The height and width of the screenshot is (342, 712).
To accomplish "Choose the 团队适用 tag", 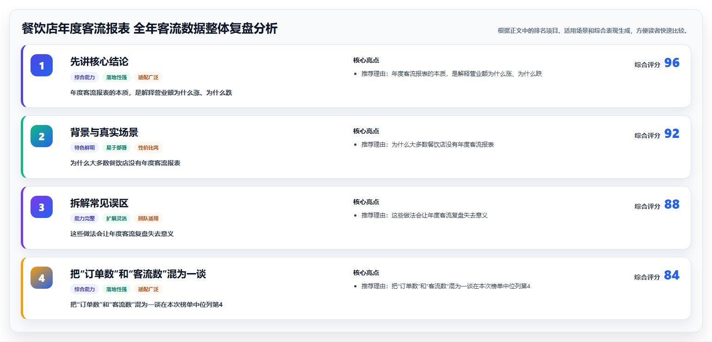I will point(148,218).
